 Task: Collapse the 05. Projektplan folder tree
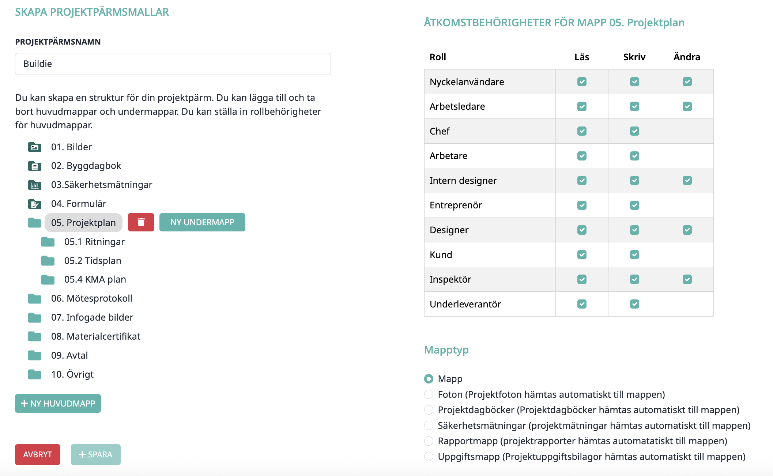click(35, 223)
